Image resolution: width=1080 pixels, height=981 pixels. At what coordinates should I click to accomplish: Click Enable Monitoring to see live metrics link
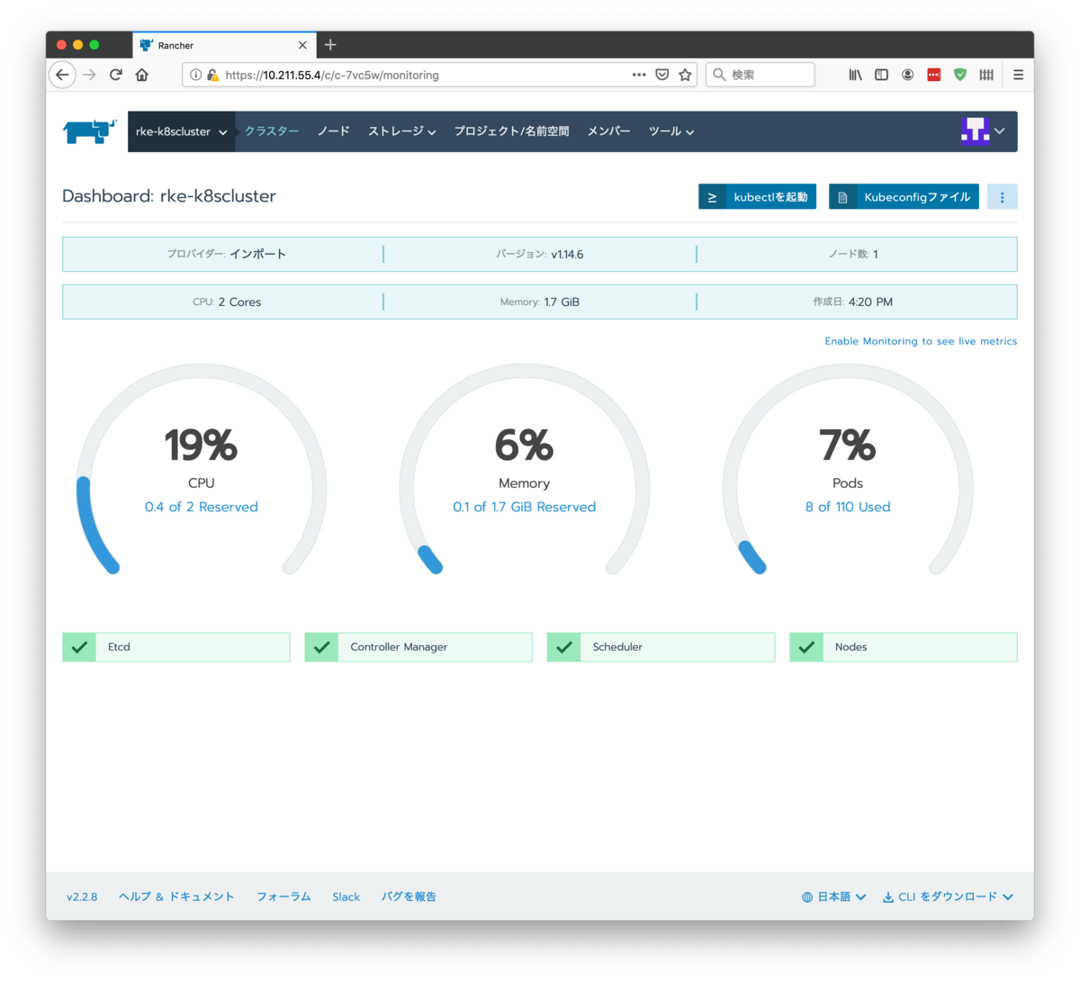pos(921,341)
